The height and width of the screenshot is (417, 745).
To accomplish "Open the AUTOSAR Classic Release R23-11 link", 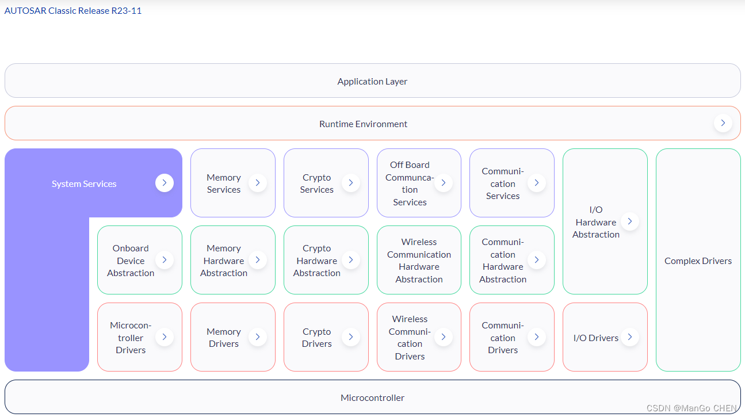I will (x=73, y=10).
